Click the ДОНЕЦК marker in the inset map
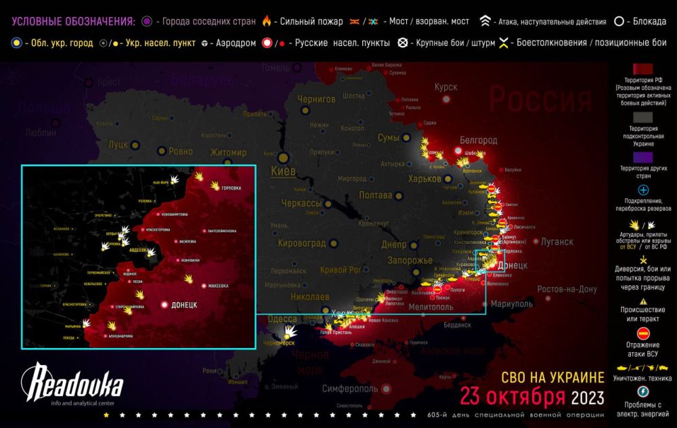Viewport: 677px width, 428px height. pyautogui.click(x=165, y=305)
